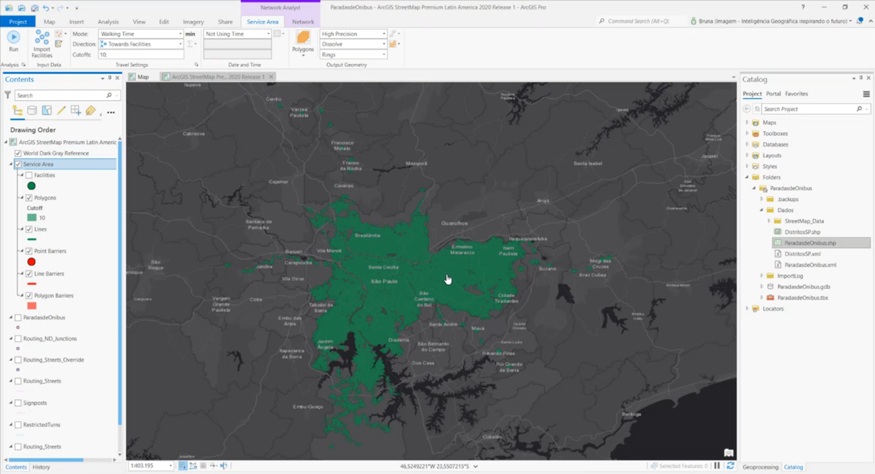Toggle the Facilities sublayer checkbox

tap(29, 176)
